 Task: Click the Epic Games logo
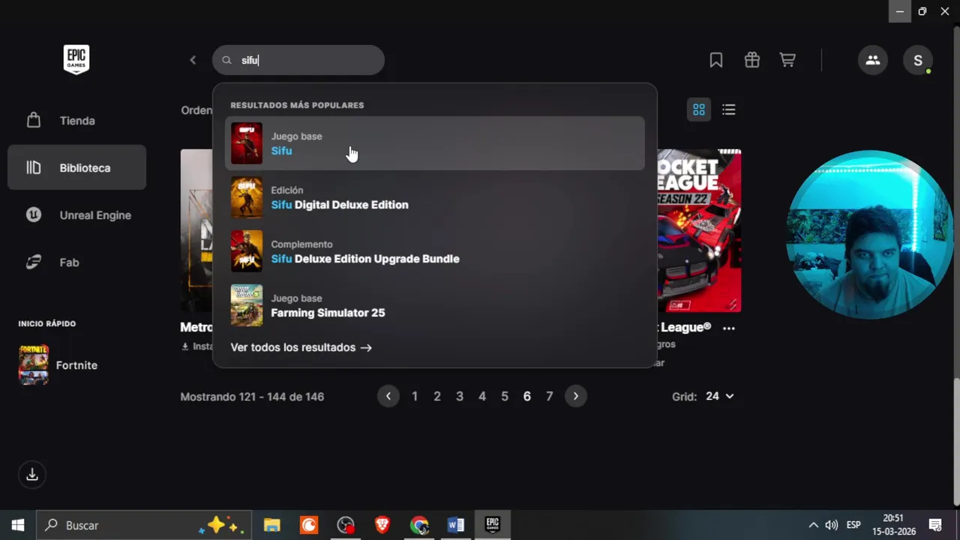coord(76,59)
